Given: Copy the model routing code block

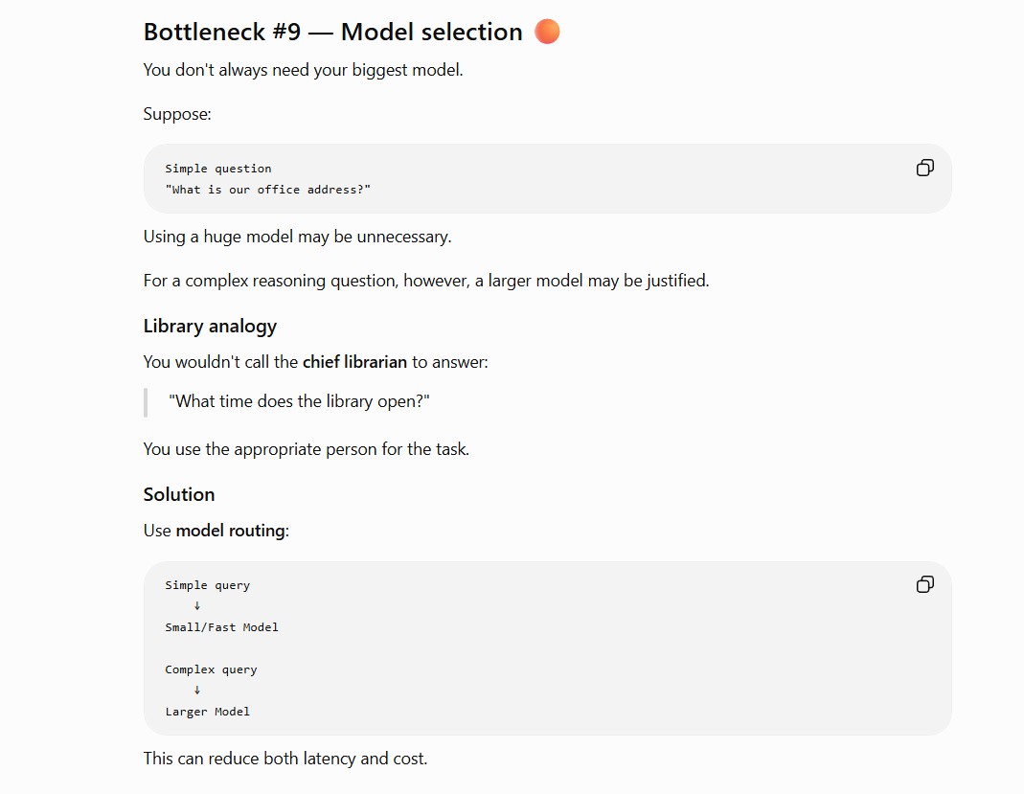Looking at the screenshot, I should click(924, 584).
